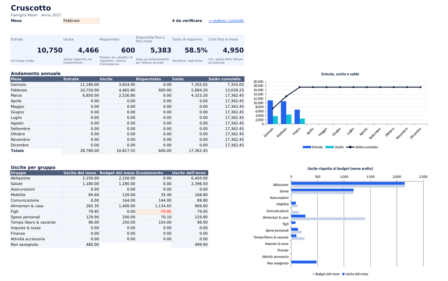
Task: Select Gennaio Entrate cell 11,180.00
Action: 81,85
